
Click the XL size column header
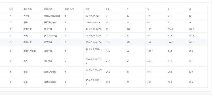pyautogui.click(x=190, y=9)
